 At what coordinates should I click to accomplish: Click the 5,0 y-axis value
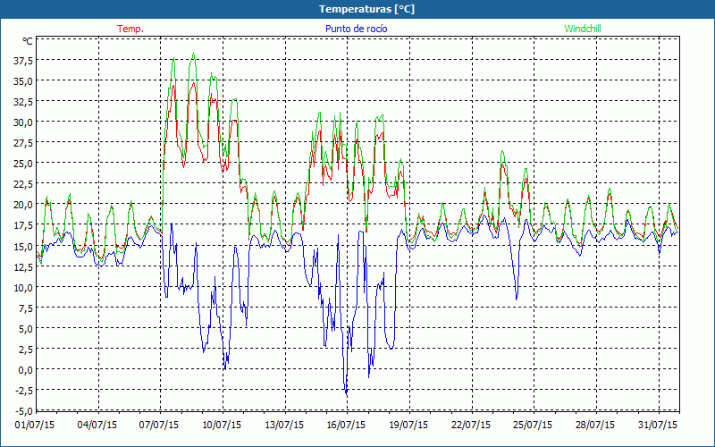click(25, 328)
